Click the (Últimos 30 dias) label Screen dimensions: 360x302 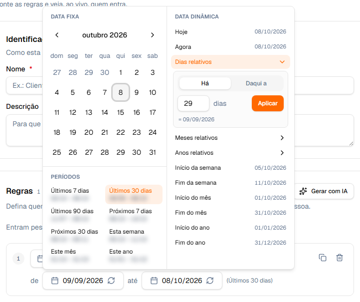tap(250, 281)
